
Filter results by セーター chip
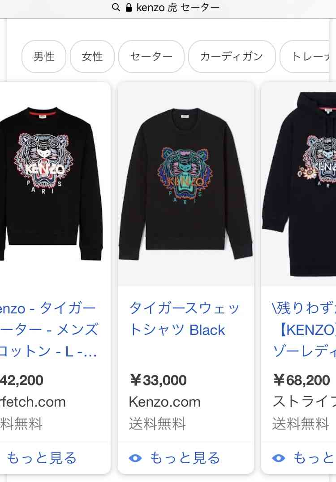point(151,56)
